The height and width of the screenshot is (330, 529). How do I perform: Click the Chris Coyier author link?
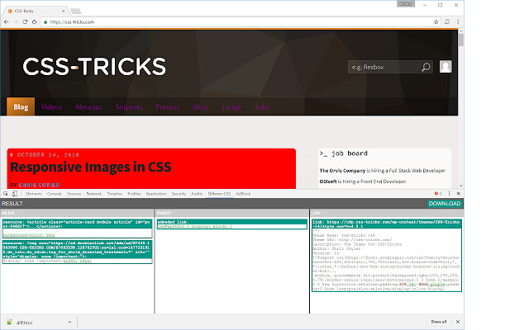[39, 185]
